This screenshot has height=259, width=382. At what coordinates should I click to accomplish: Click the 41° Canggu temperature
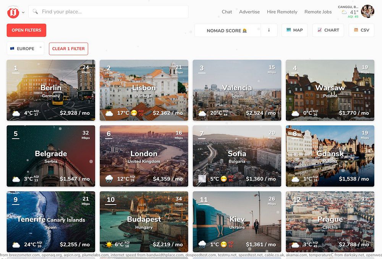click(354, 12)
